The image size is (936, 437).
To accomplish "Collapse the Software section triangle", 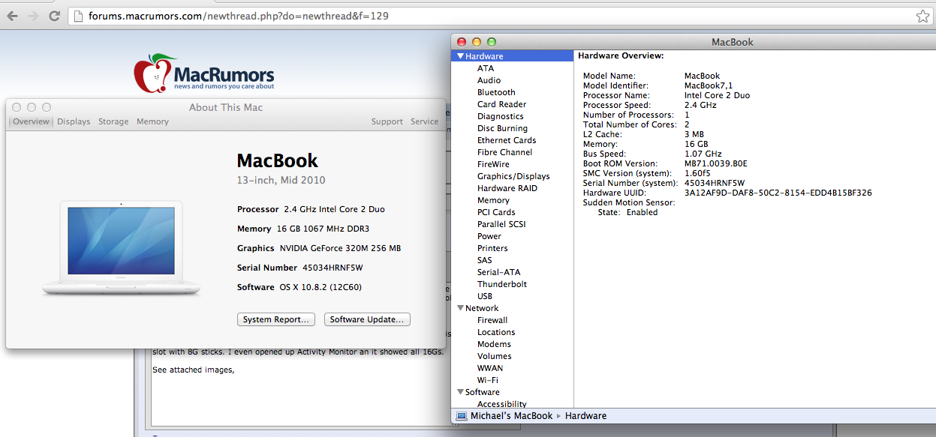I will [x=460, y=392].
